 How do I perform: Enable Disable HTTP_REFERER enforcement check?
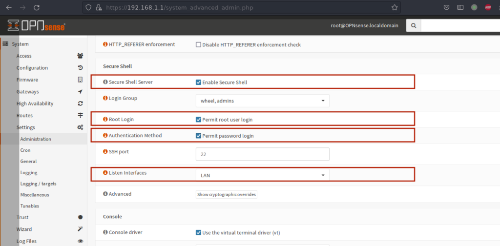(x=198, y=45)
